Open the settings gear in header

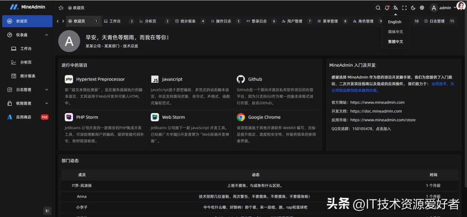(x=422, y=8)
